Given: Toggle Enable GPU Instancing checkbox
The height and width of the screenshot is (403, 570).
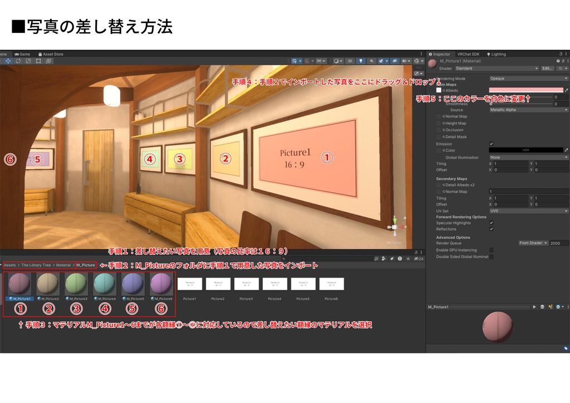Looking at the screenshot, I should [492, 250].
